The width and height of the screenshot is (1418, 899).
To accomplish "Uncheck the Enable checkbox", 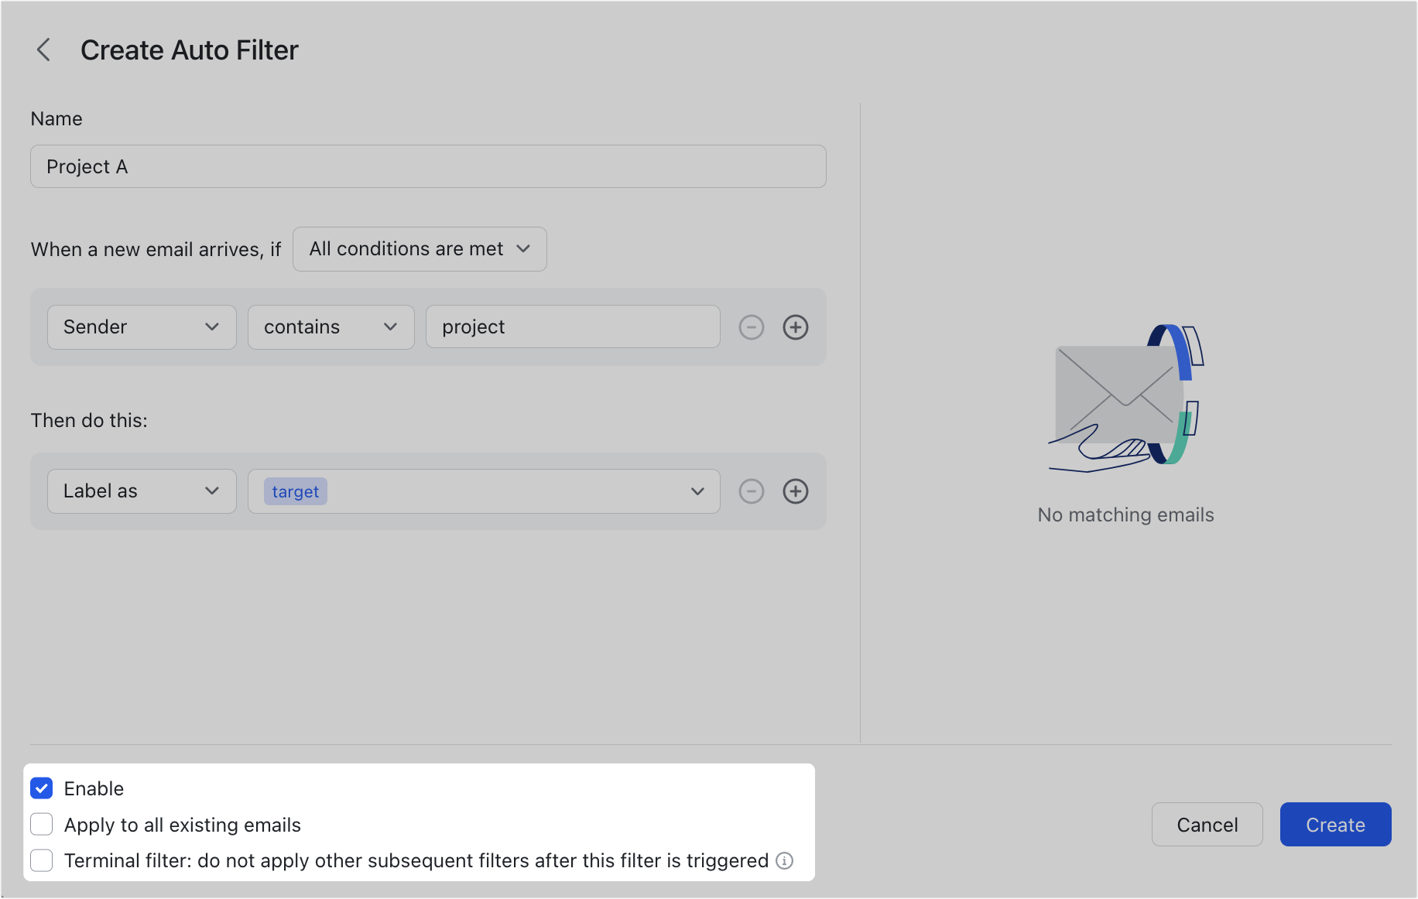I will (42, 788).
